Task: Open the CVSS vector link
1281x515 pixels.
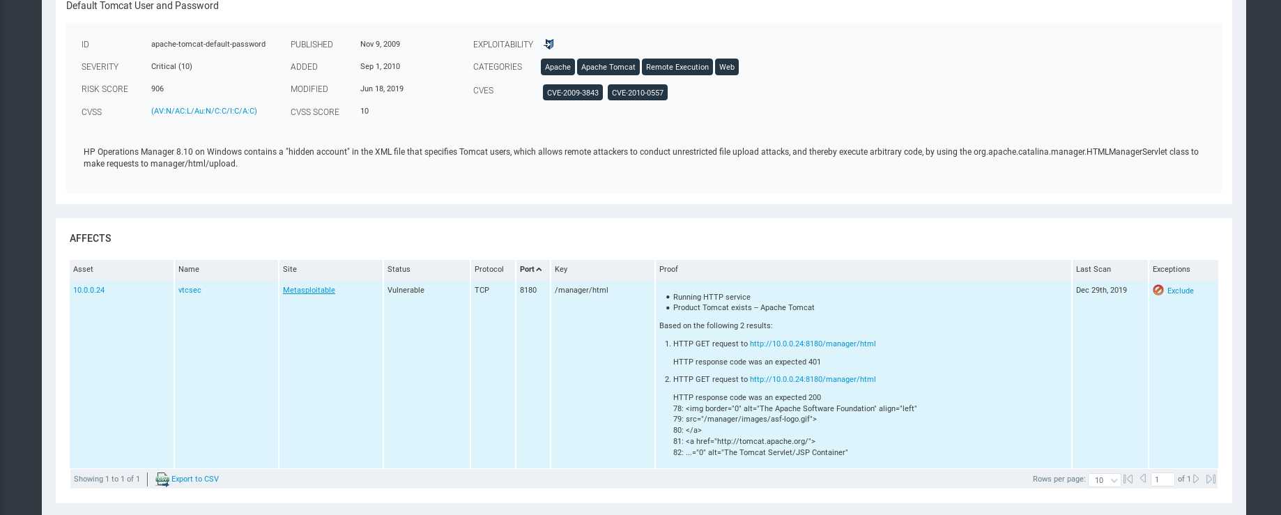Action: [x=204, y=111]
